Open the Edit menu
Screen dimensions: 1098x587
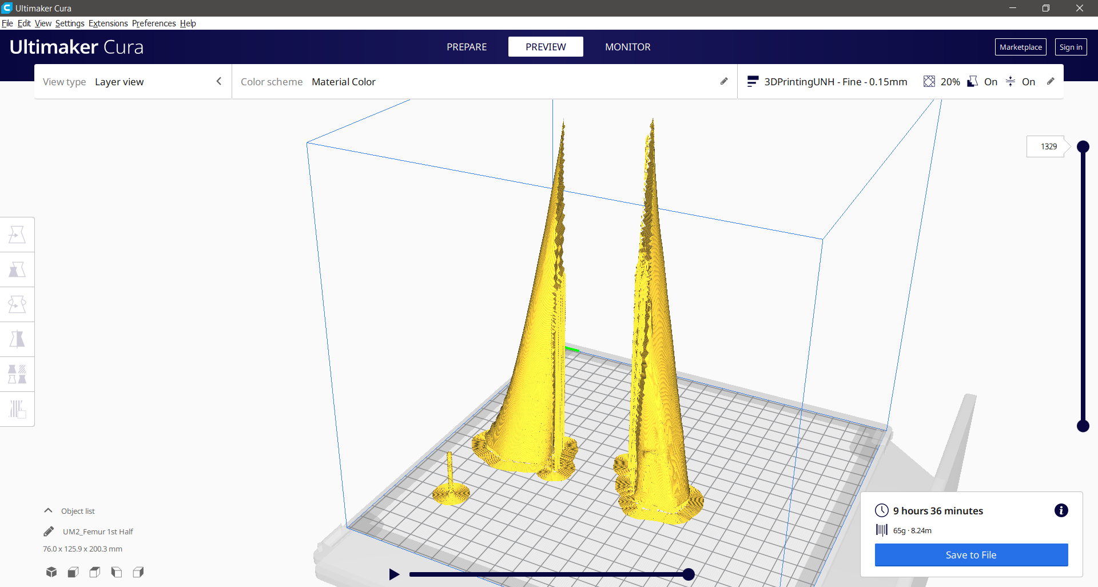point(24,23)
